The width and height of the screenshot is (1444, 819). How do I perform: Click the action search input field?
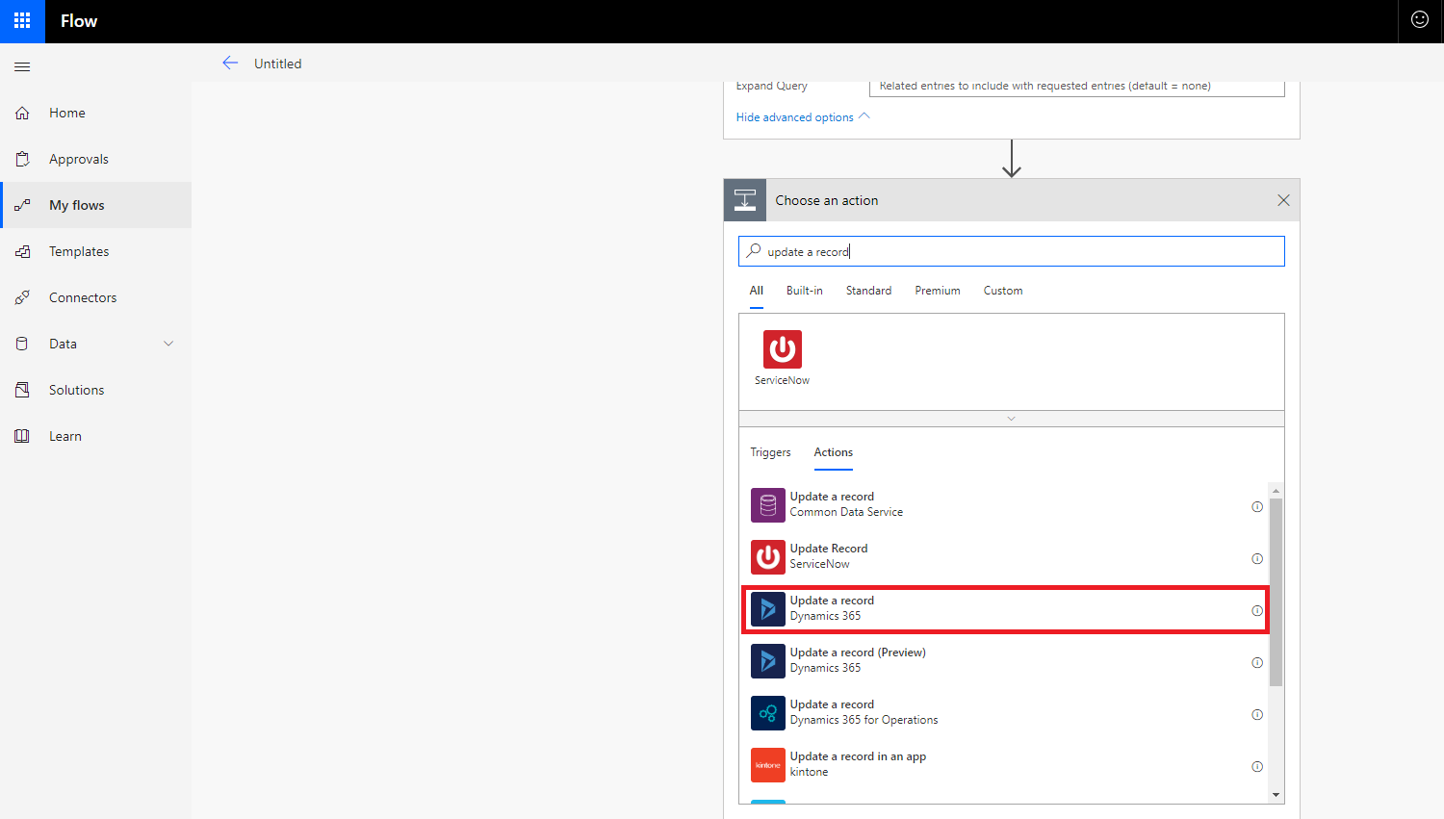[x=1012, y=251]
